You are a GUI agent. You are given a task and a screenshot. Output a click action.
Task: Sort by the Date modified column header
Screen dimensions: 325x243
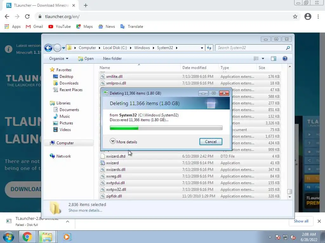(199, 68)
